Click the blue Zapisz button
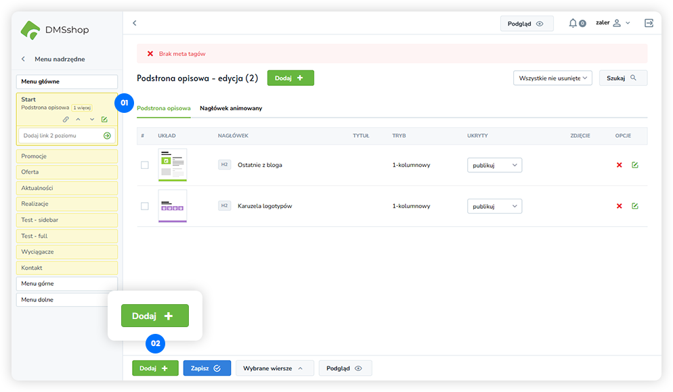Screen dimensions: 673x392 coord(207,368)
